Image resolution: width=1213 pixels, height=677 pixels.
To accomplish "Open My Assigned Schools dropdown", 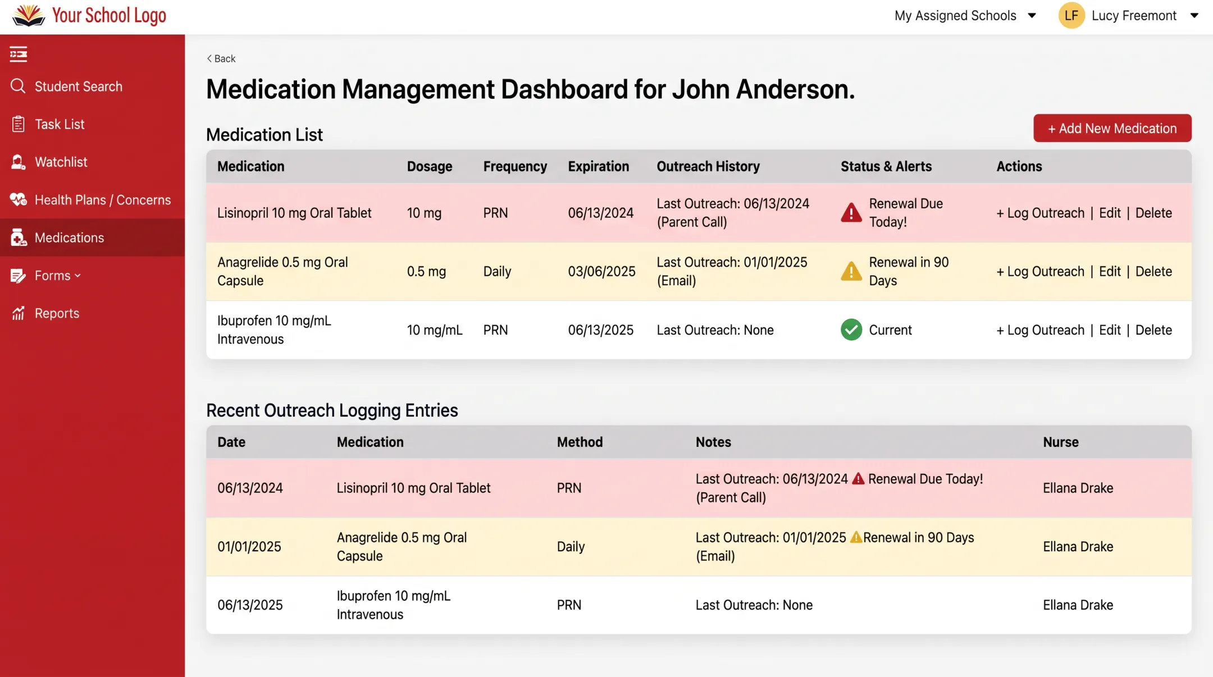I will [x=965, y=15].
